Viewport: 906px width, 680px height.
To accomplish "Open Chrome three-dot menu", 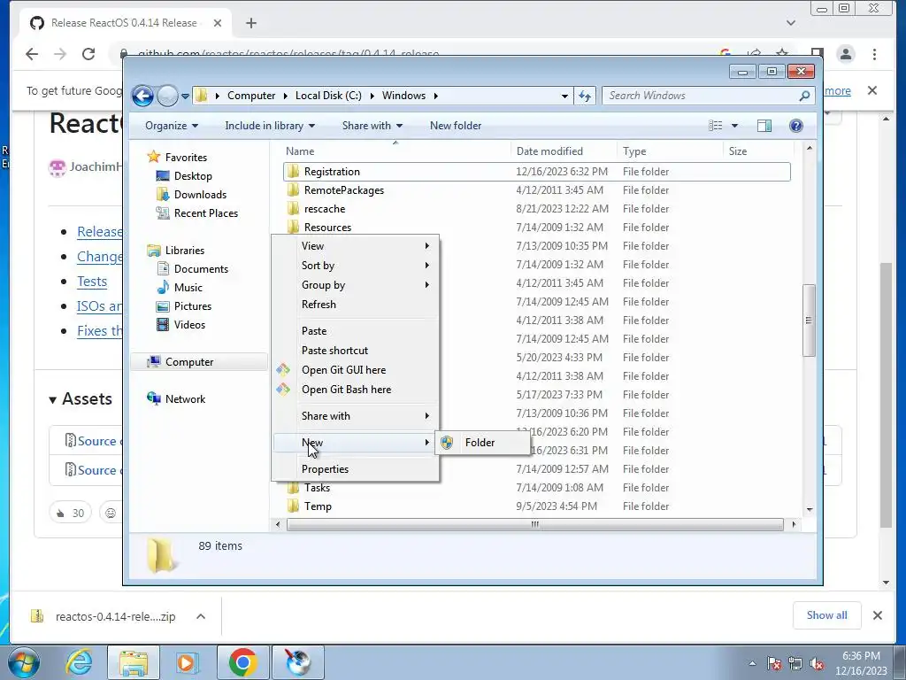I will click(874, 54).
